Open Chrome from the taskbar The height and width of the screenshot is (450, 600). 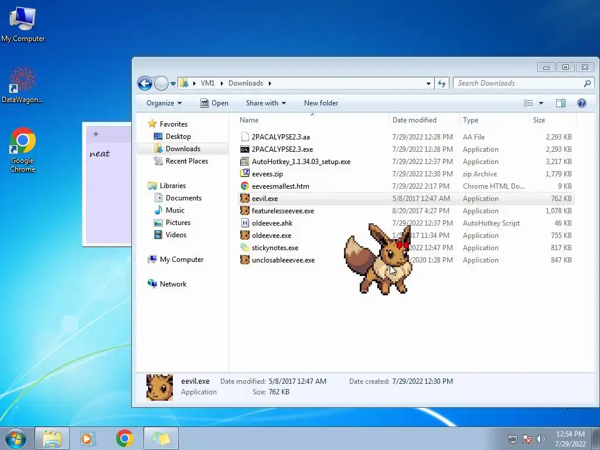[125, 438]
